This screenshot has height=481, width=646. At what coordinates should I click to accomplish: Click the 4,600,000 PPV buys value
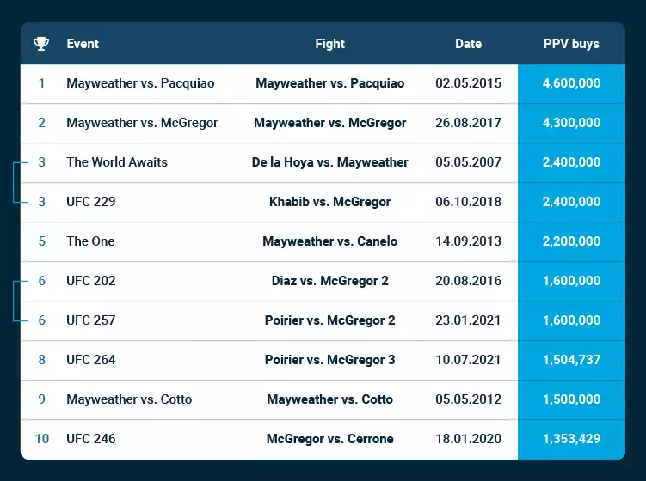[571, 83]
